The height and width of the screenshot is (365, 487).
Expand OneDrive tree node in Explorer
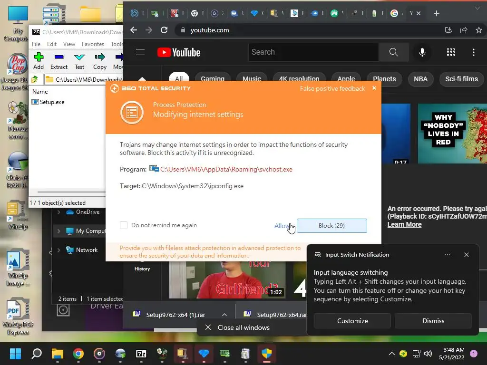[58, 212]
